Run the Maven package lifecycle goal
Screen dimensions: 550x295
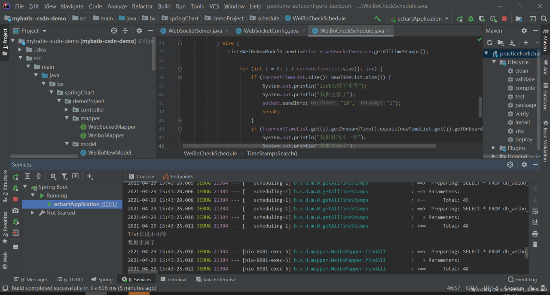pos(526,105)
